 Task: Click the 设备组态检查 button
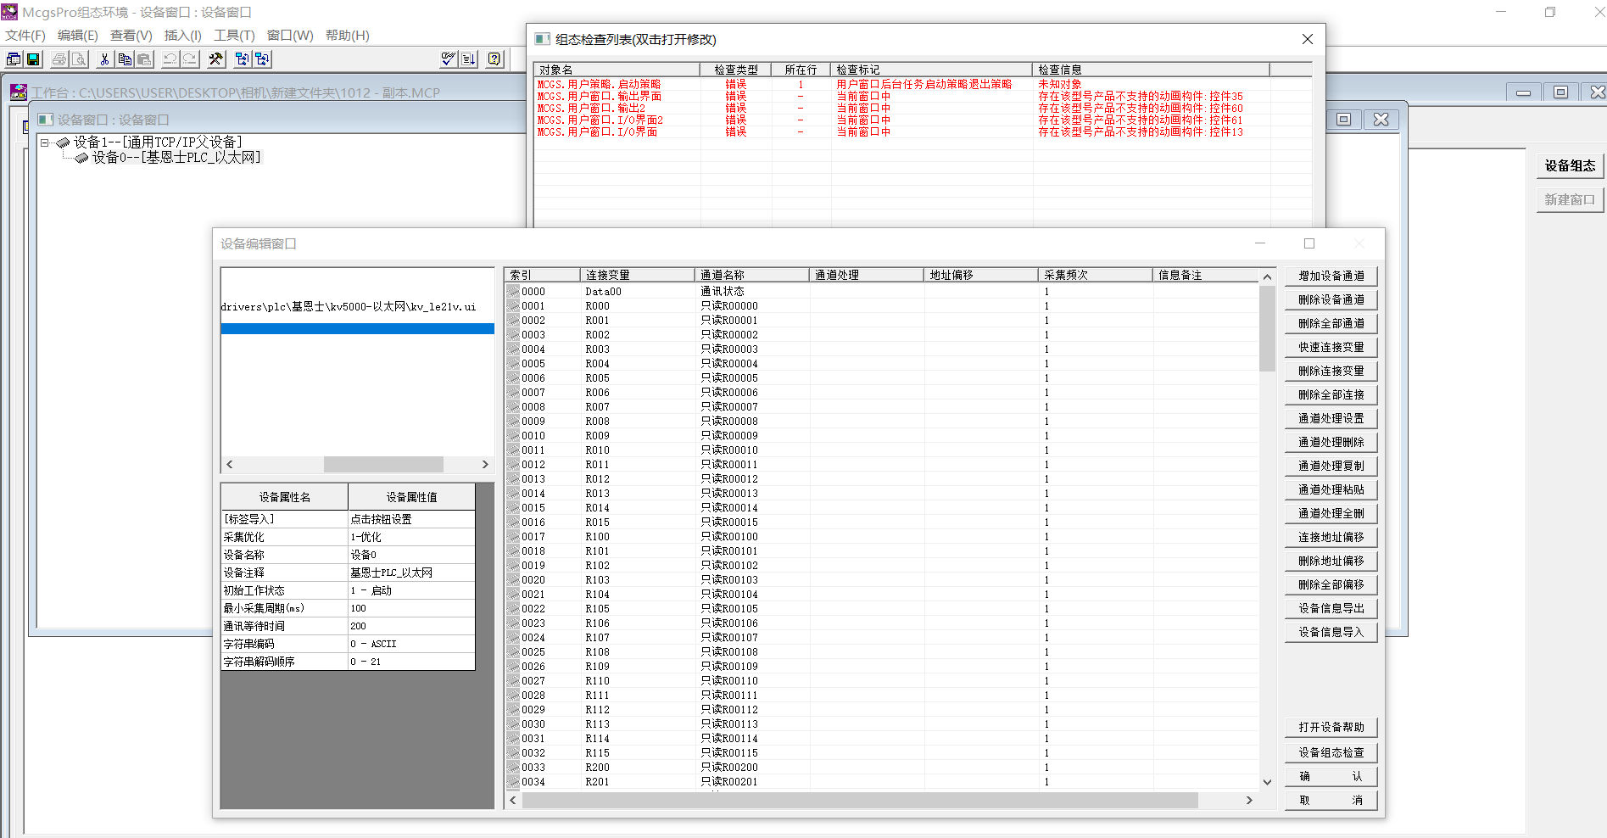[1331, 752]
